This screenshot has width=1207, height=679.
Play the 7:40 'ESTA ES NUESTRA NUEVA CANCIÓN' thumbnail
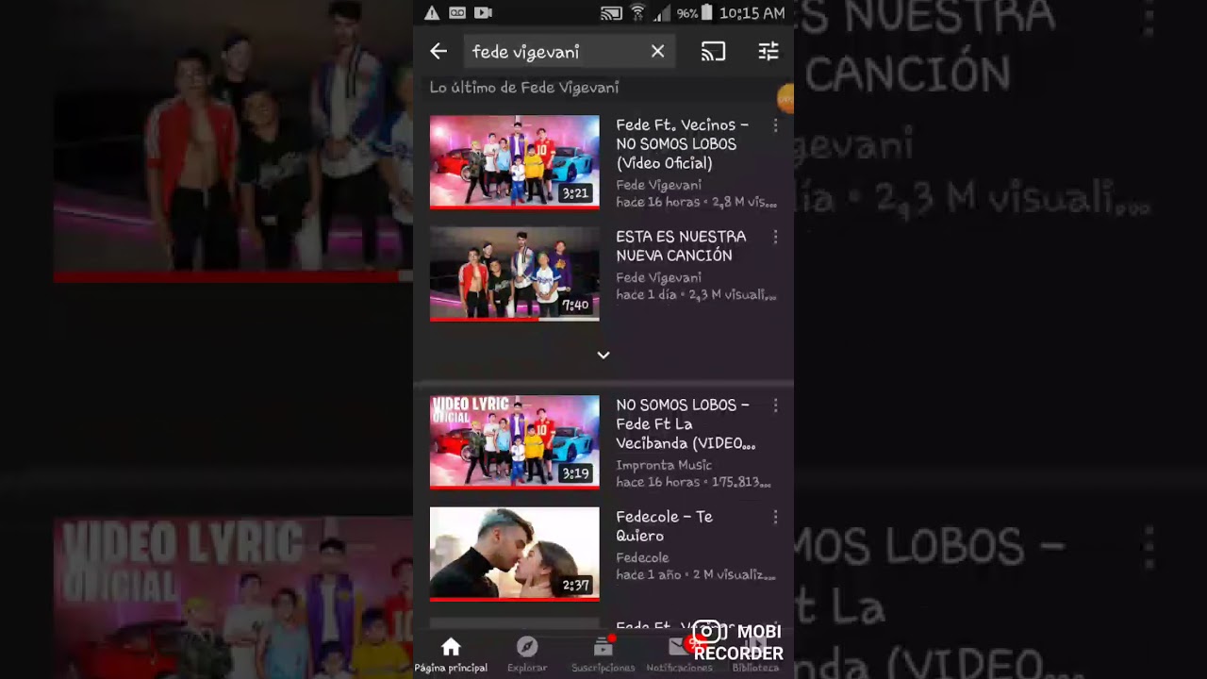click(514, 273)
